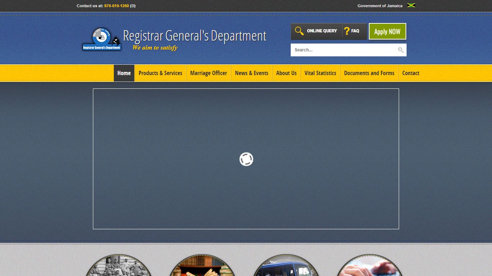Go to Marriage Officer menu item
The image size is (492, 276).
tap(209, 73)
